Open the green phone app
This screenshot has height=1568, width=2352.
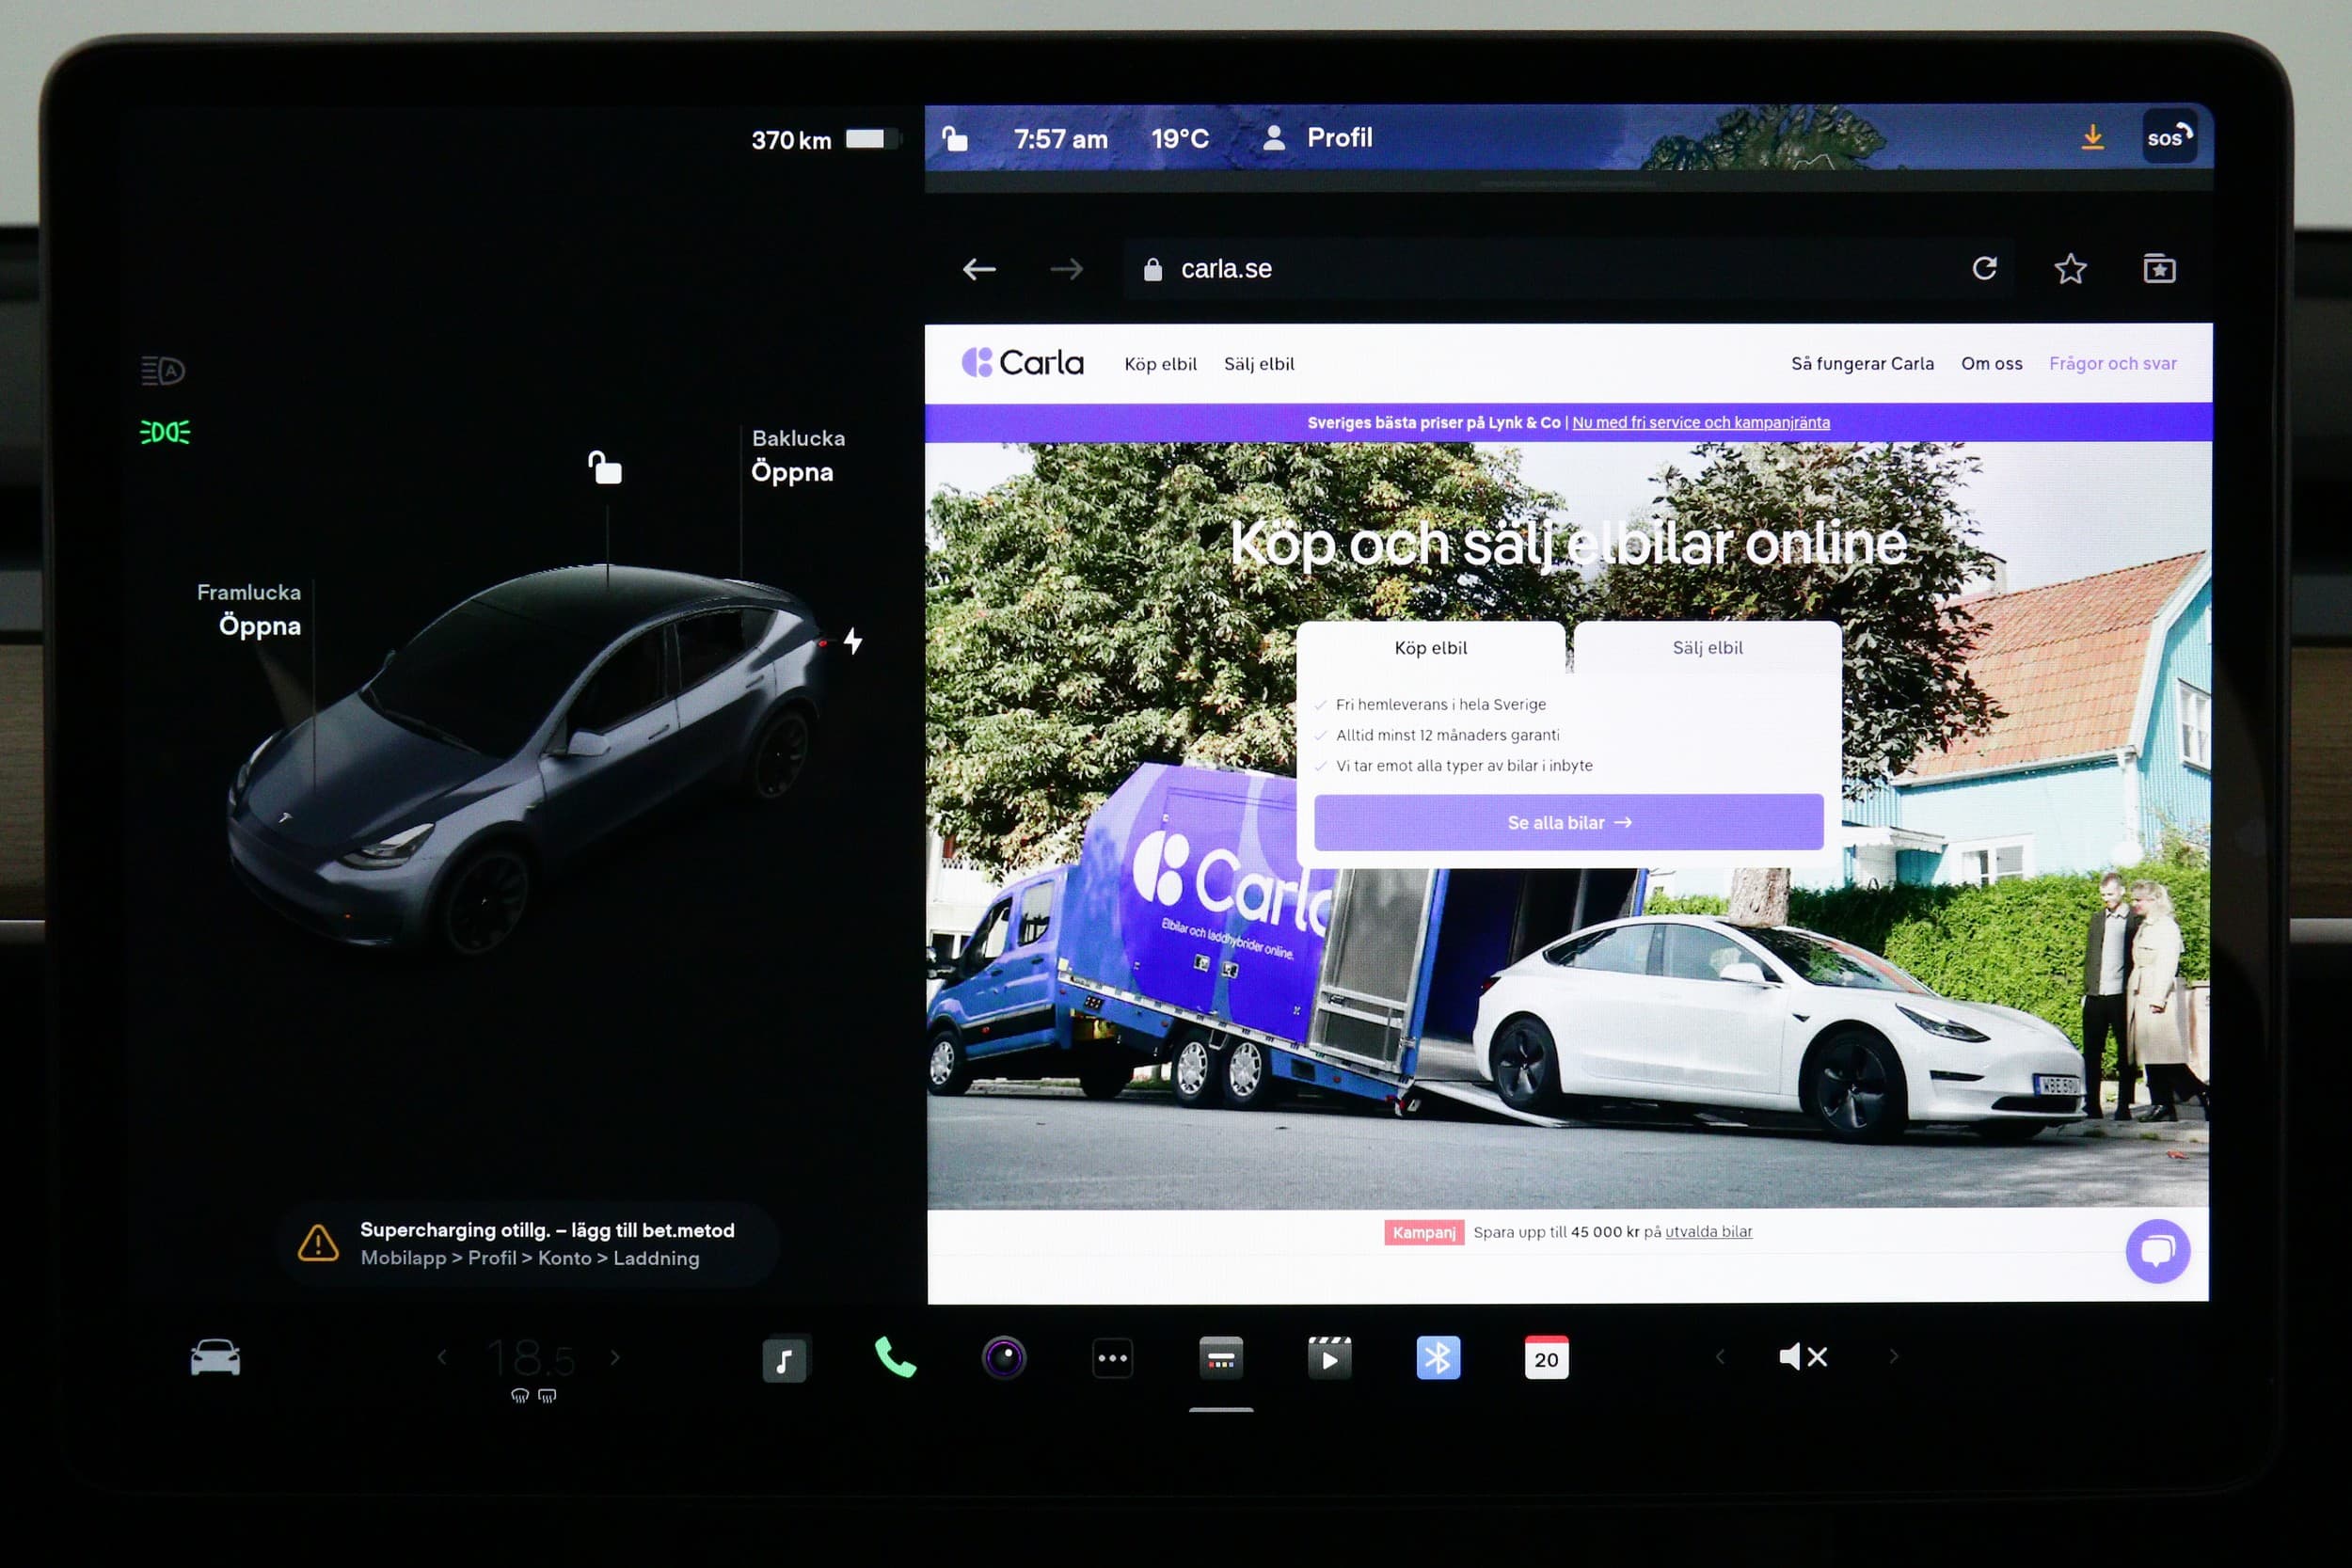pyautogui.click(x=895, y=1358)
